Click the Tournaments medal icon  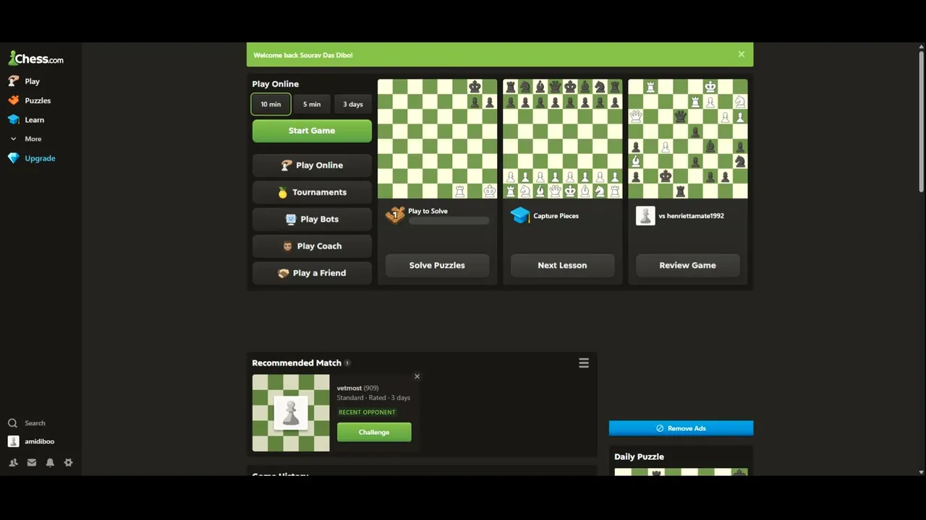coord(283,193)
